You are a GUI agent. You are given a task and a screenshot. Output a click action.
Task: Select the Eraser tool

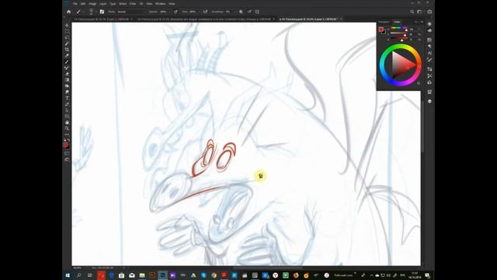coord(67,74)
